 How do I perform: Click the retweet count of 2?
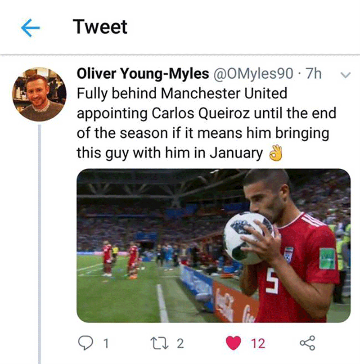[x=180, y=344]
